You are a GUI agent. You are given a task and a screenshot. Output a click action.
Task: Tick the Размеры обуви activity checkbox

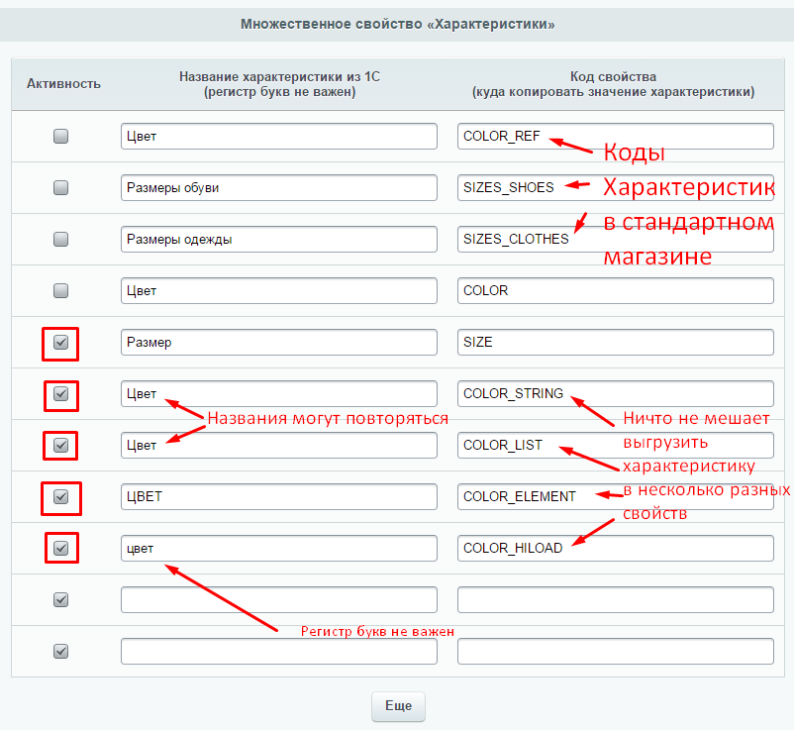(x=60, y=187)
